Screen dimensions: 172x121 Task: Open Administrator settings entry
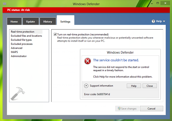pyautogui.click(x=19, y=56)
